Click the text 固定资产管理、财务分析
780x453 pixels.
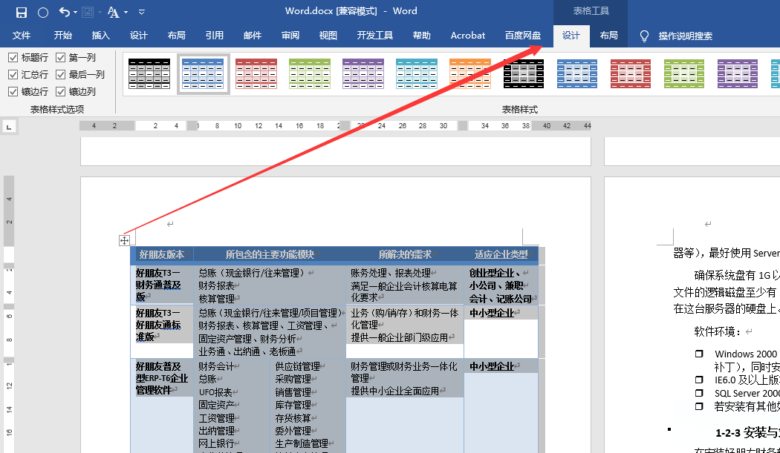coord(247,338)
